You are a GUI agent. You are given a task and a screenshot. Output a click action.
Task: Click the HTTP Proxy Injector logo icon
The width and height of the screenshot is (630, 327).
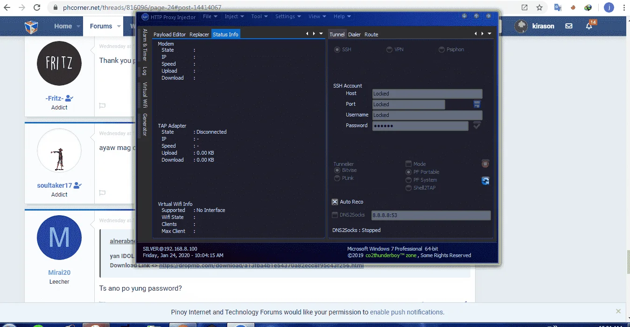(x=145, y=17)
